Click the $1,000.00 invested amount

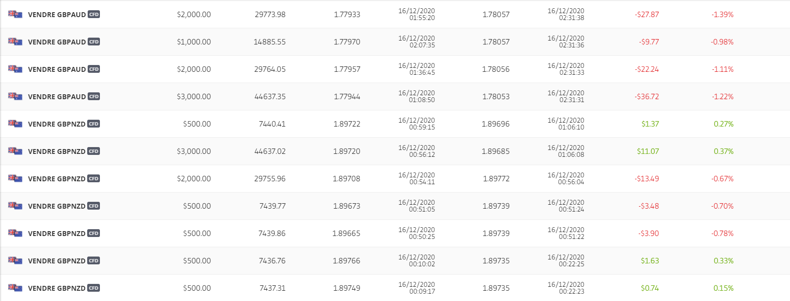(194, 42)
